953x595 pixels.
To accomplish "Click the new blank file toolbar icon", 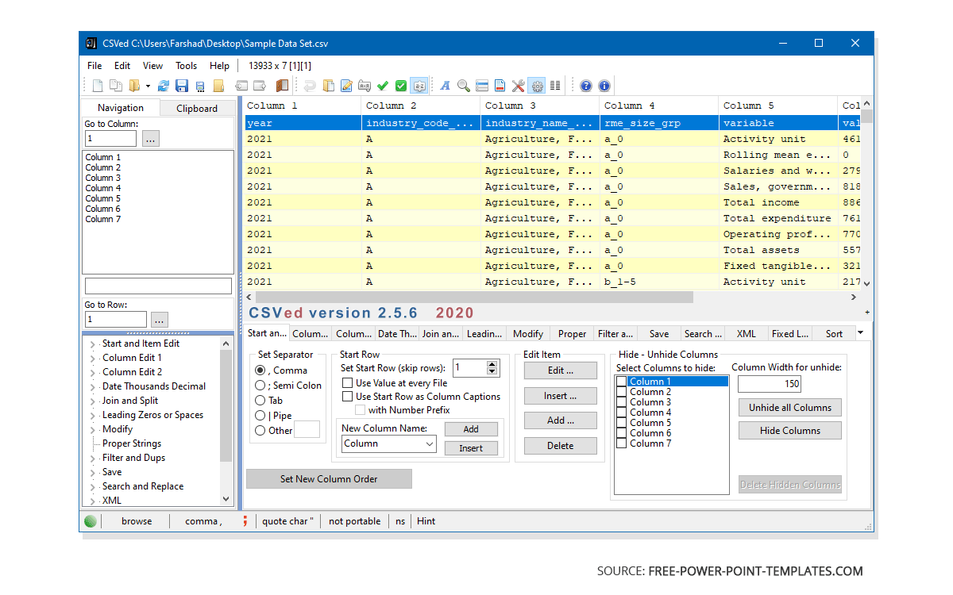I will pyautogui.click(x=98, y=86).
